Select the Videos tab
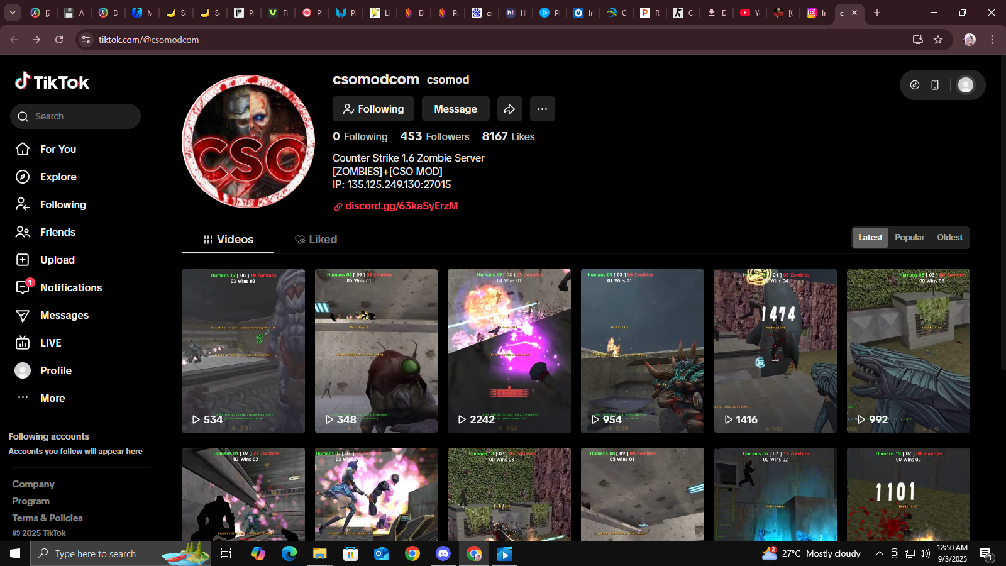 228,240
